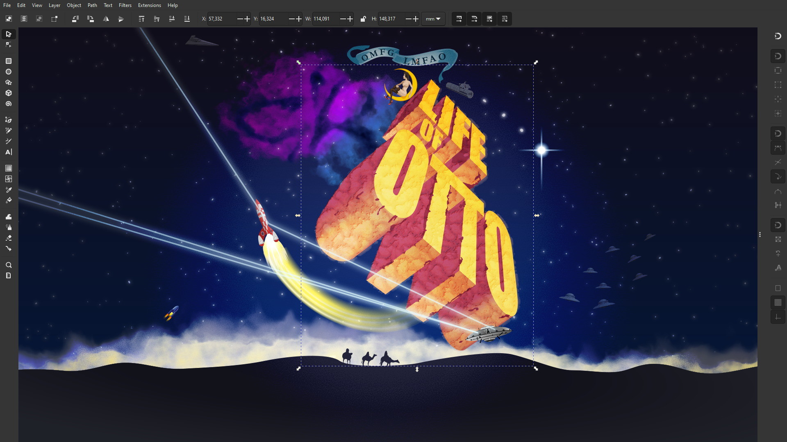Image resolution: width=787 pixels, height=442 pixels.
Task: Select the Node edit tool
Action: pyautogui.click(x=8, y=45)
